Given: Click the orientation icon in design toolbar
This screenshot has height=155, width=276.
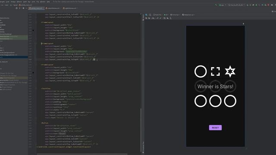Looking at the screenshot, I should [x=150, y=15].
